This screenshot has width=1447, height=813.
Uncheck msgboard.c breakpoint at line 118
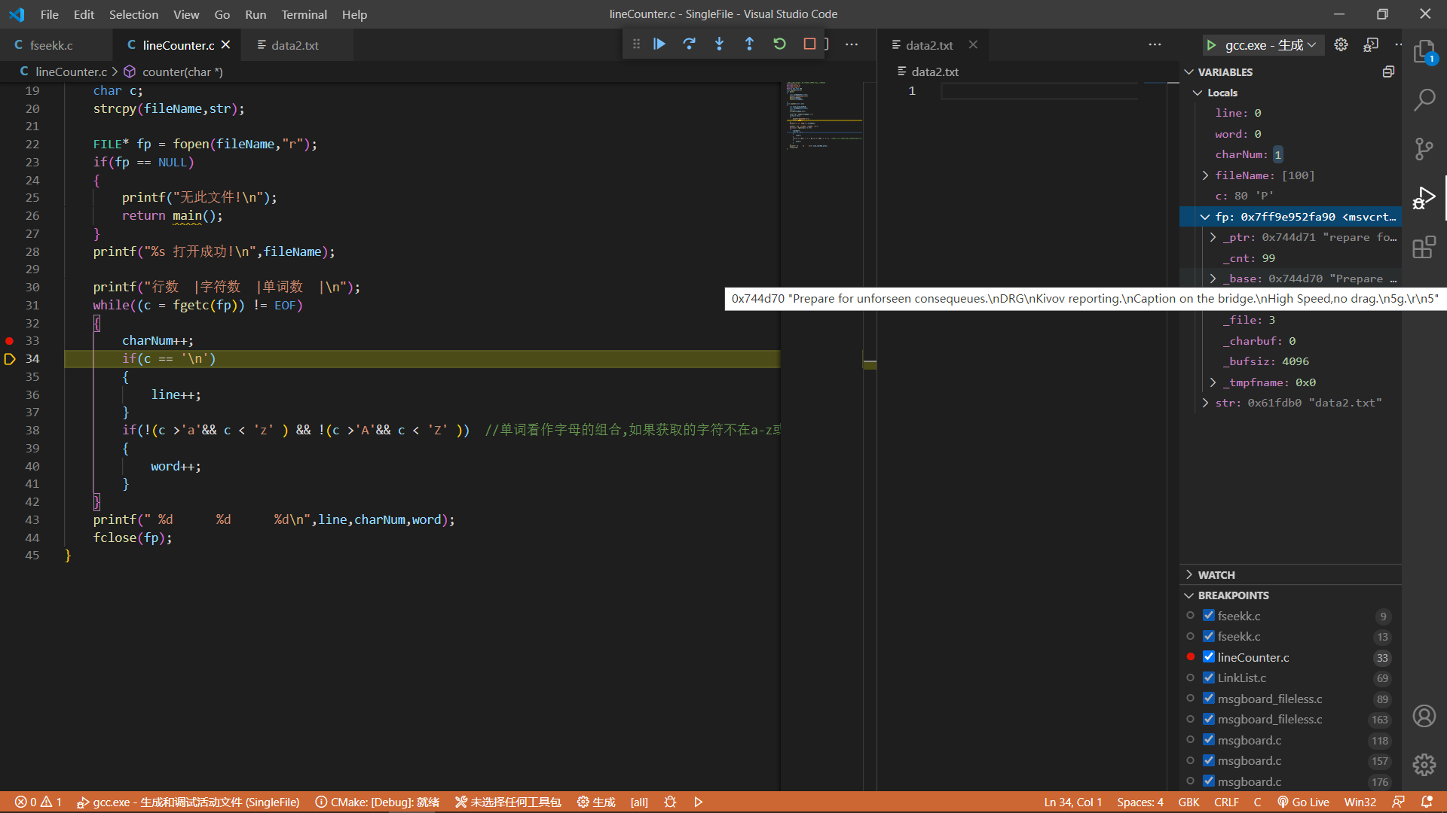[1209, 740]
